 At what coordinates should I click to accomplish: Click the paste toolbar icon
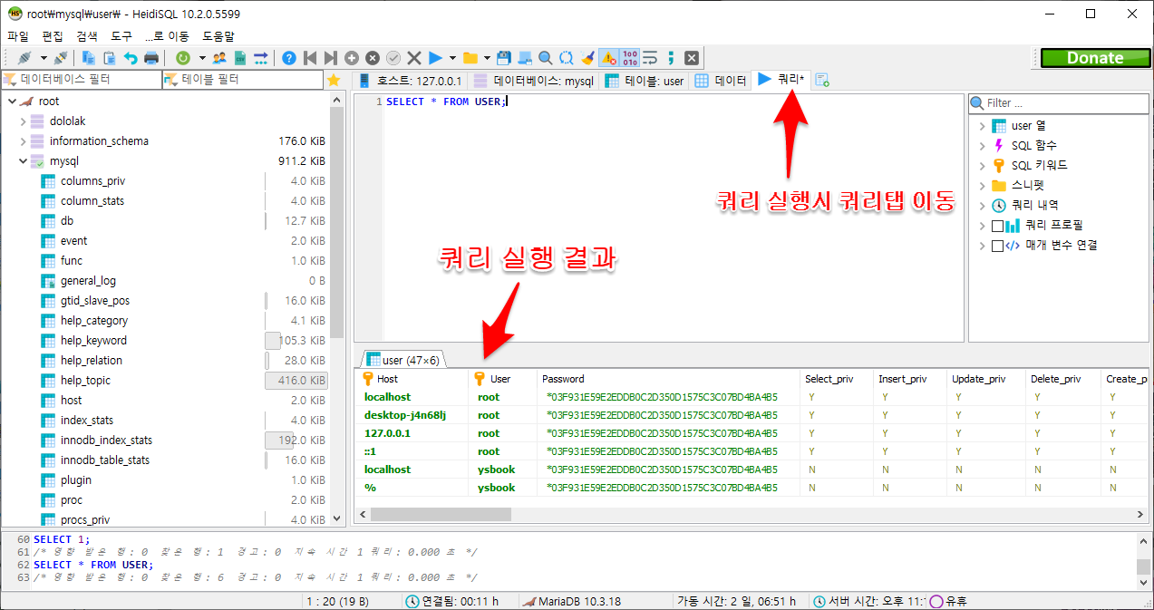110,58
